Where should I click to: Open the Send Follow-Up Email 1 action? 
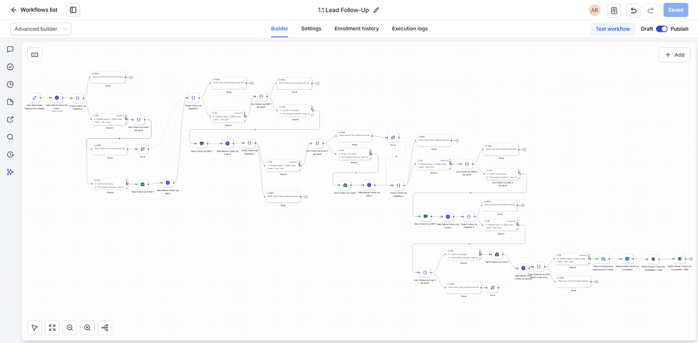coord(143,184)
